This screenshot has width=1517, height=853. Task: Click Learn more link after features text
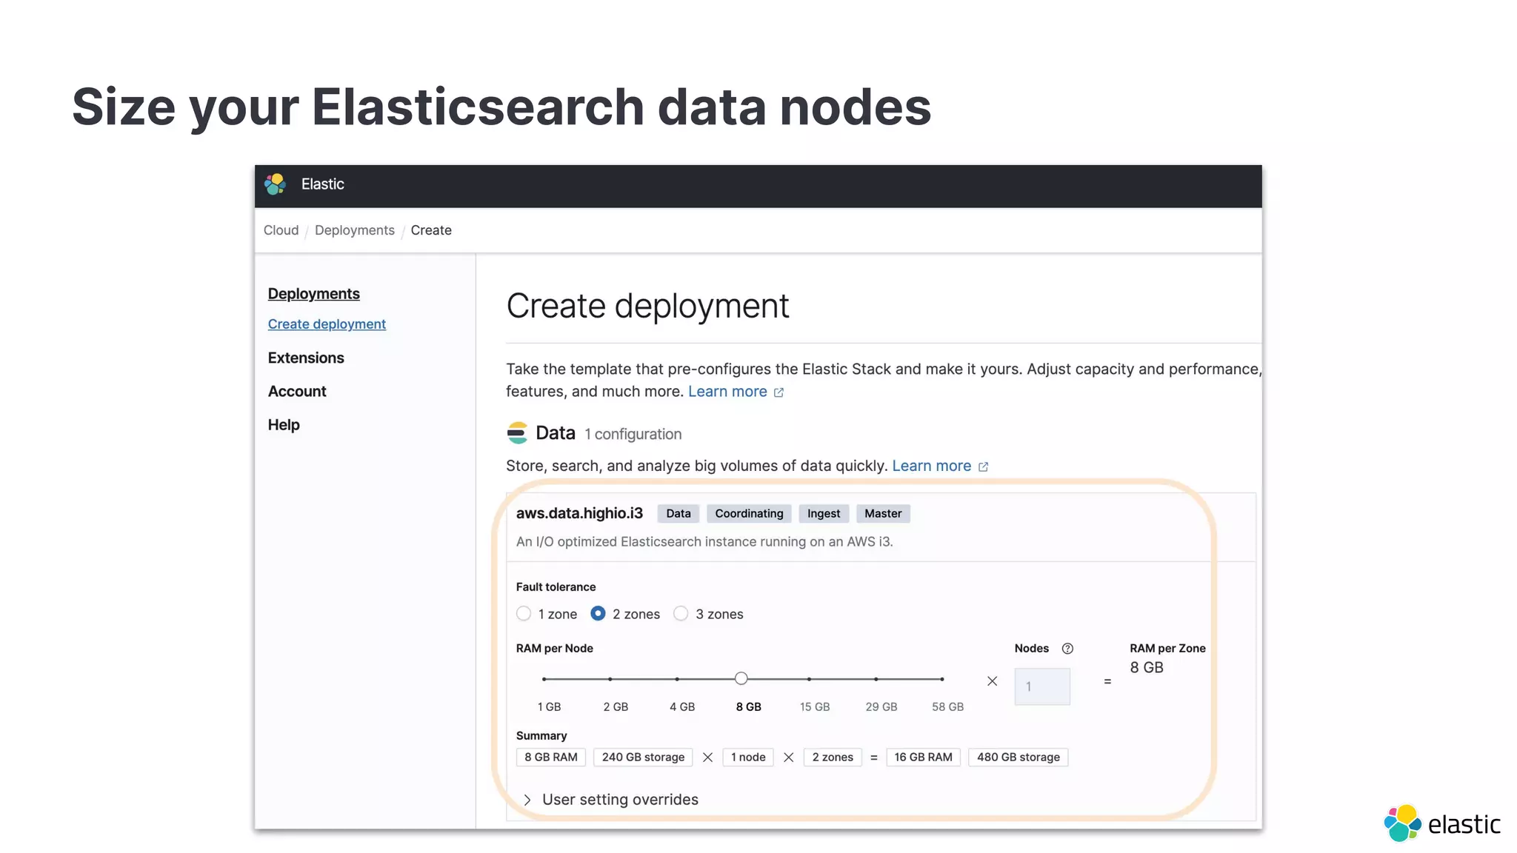pyautogui.click(x=727, y=392)
